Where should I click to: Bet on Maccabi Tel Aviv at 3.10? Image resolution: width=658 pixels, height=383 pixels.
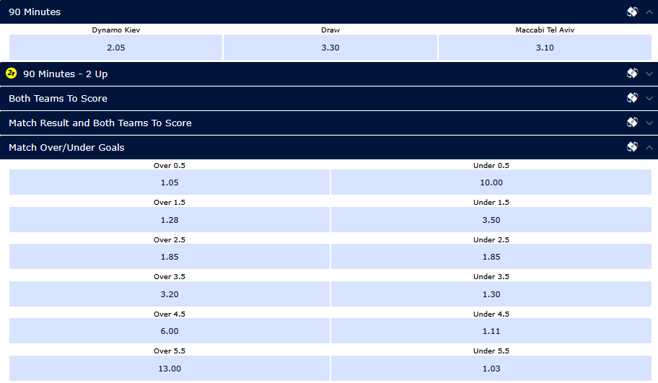coord(545,48)
